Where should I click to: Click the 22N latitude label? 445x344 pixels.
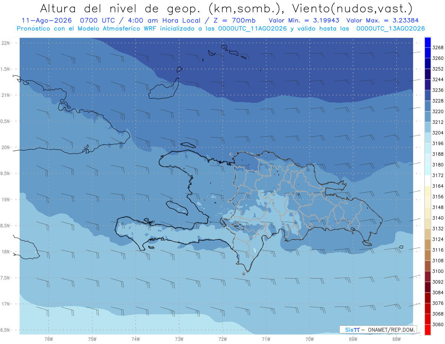tap(6, 43)
